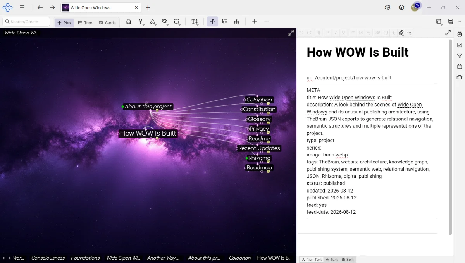
Task: Add a new brain tab
Action: coord(148,7)
